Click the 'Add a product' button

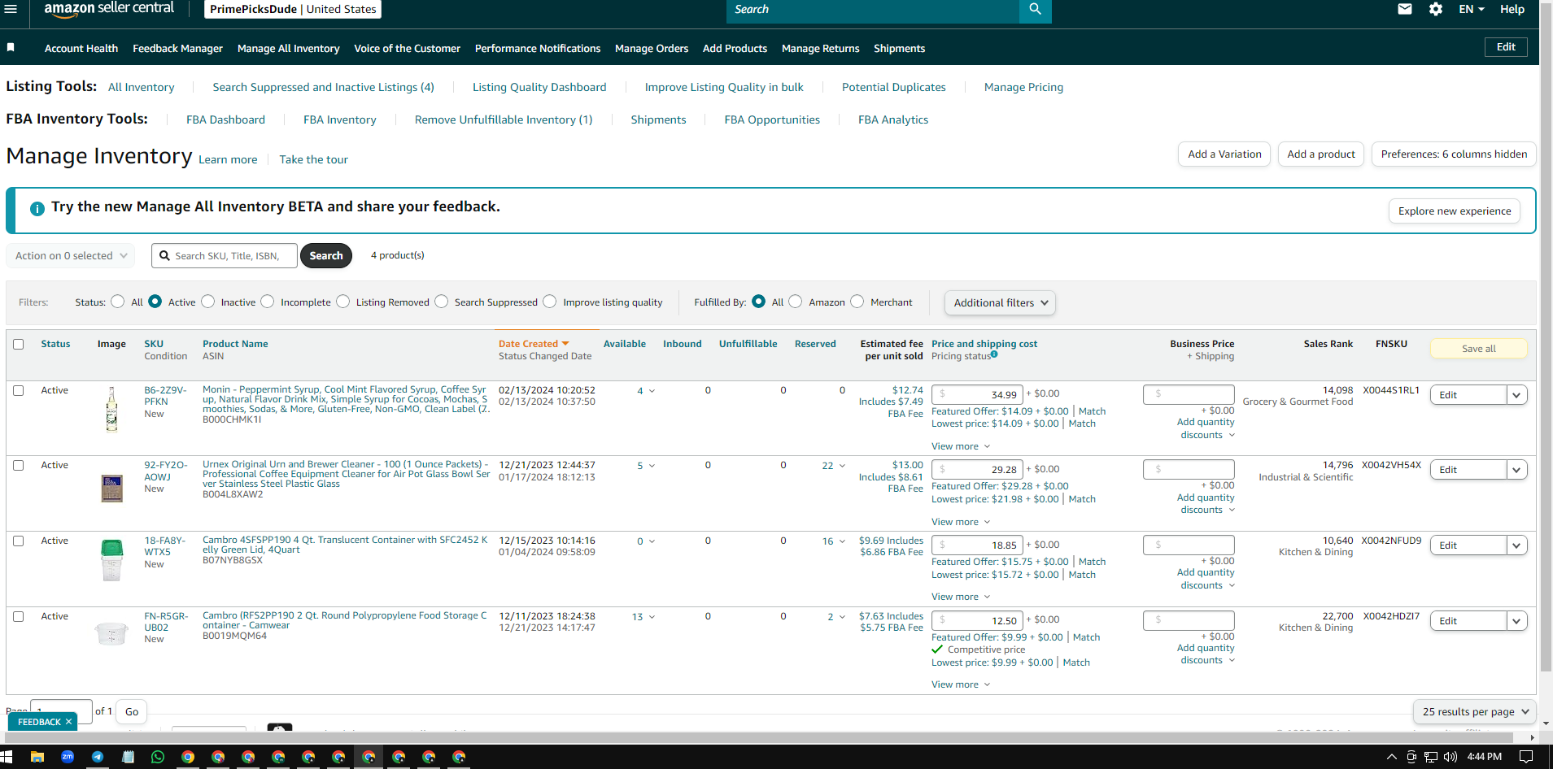[1321, 154]
